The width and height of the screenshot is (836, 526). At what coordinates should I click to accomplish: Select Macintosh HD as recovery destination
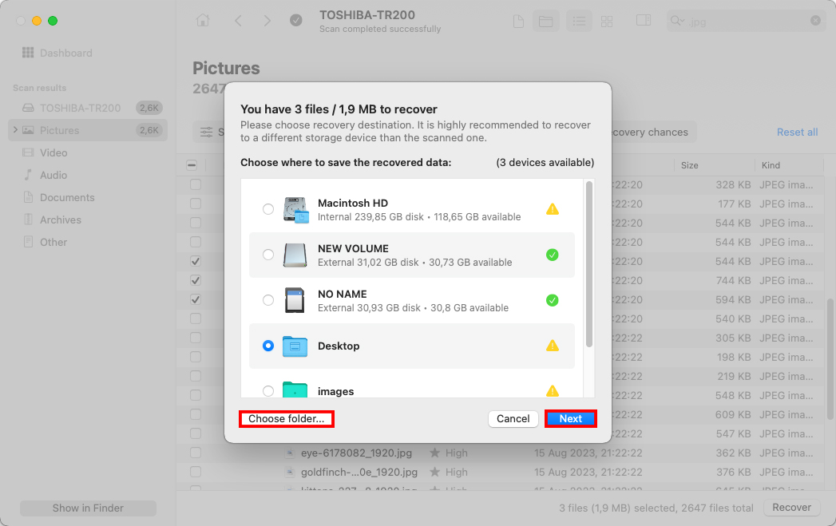(x=268, y=209)
